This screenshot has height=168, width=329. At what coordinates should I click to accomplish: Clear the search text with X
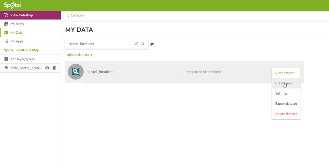[136, 44]
